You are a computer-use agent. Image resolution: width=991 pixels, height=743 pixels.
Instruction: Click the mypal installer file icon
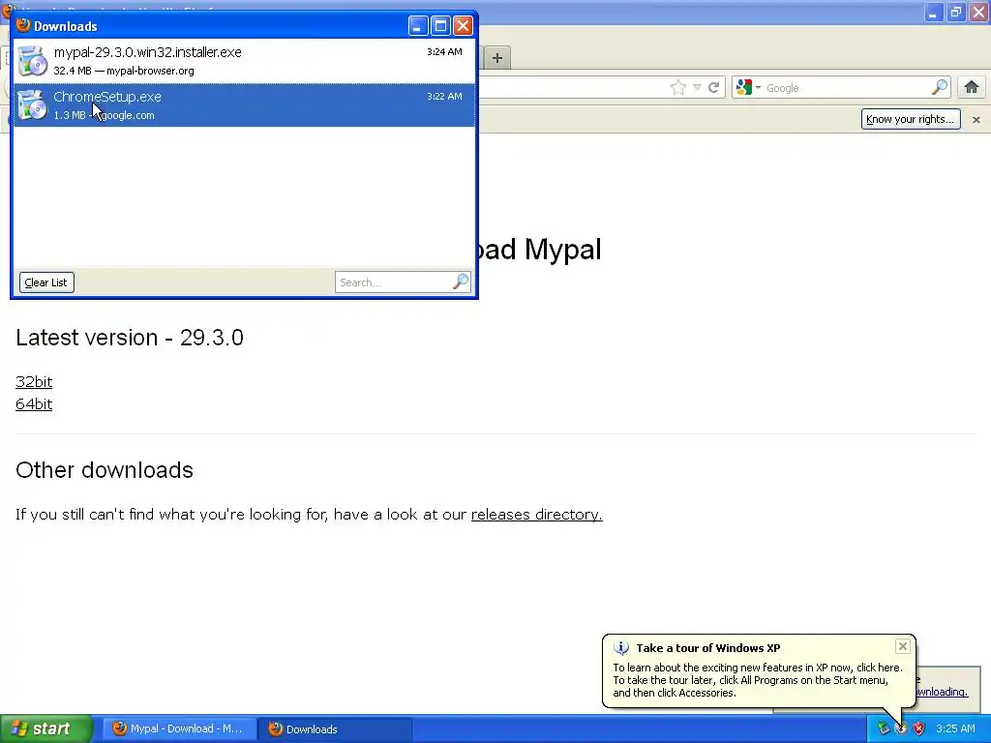point(32,61)
